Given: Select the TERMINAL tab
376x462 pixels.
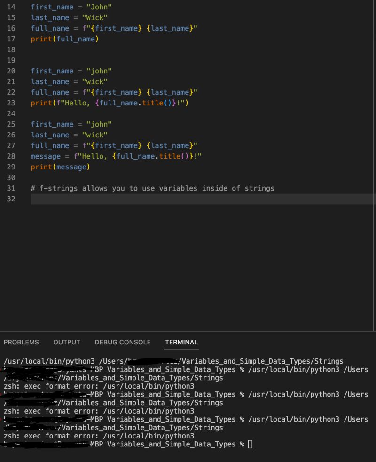Looking at the screenshot, I should point(181,342).
